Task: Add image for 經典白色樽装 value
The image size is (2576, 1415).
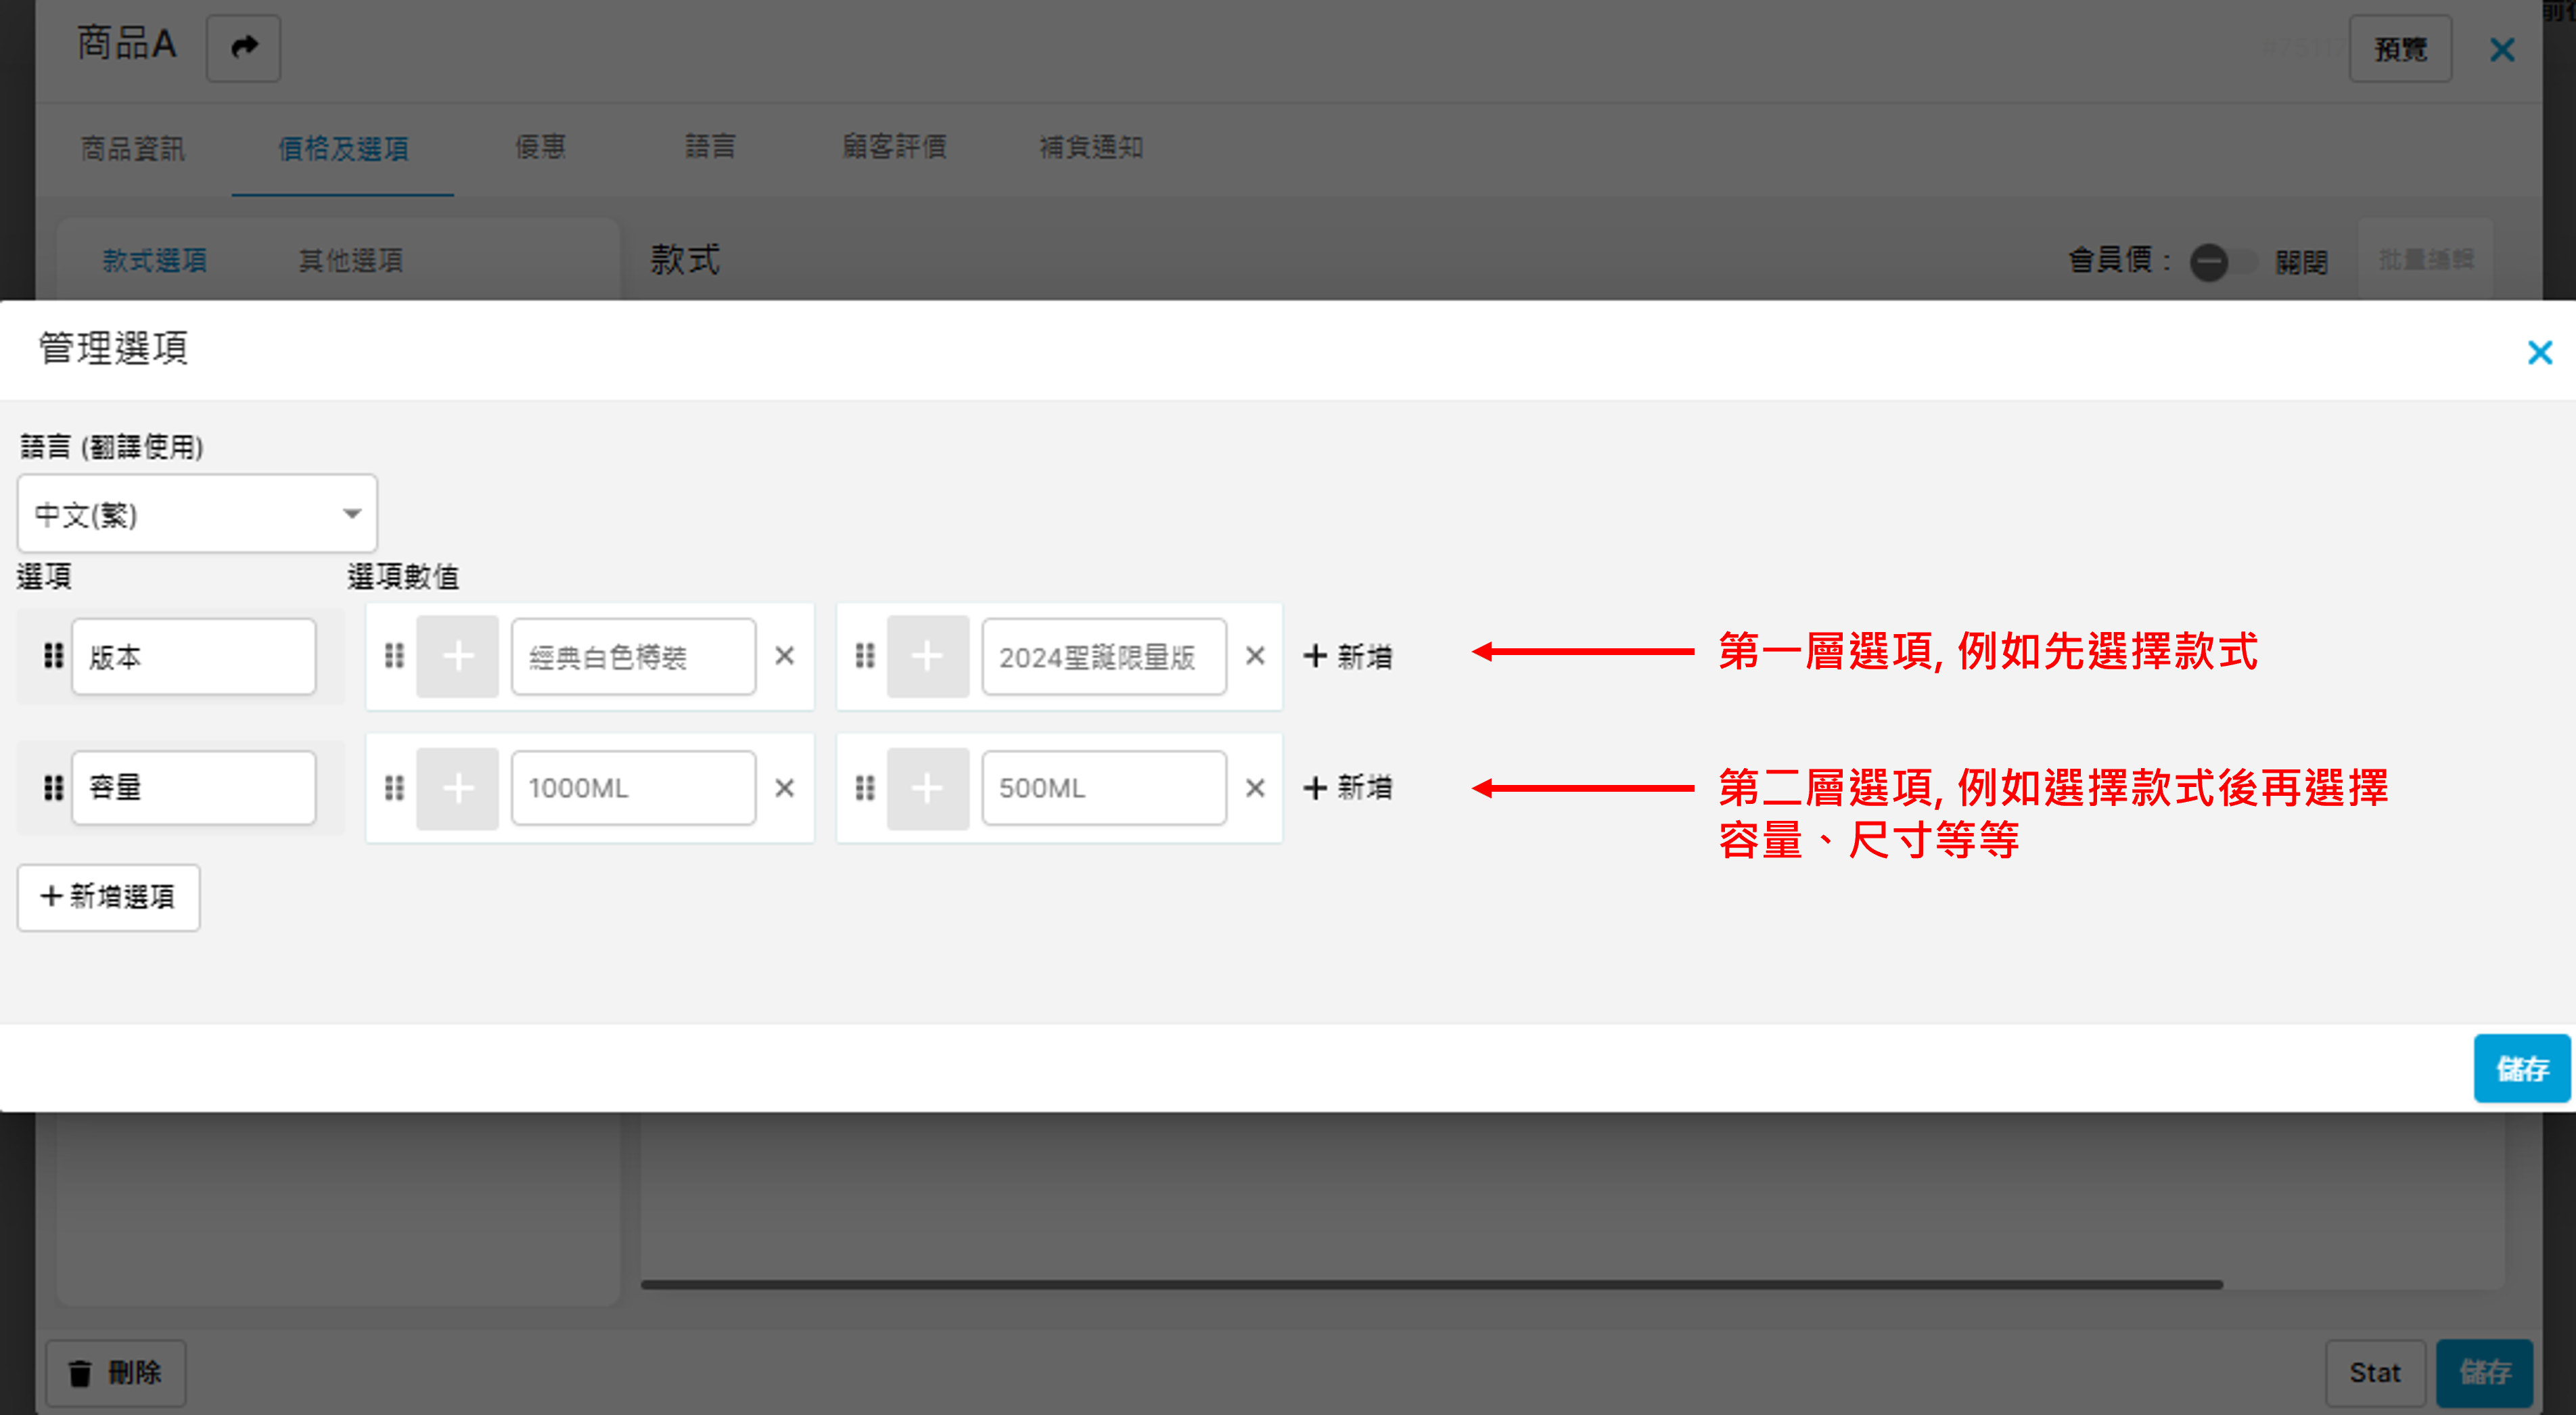Action: coord(457,656)
